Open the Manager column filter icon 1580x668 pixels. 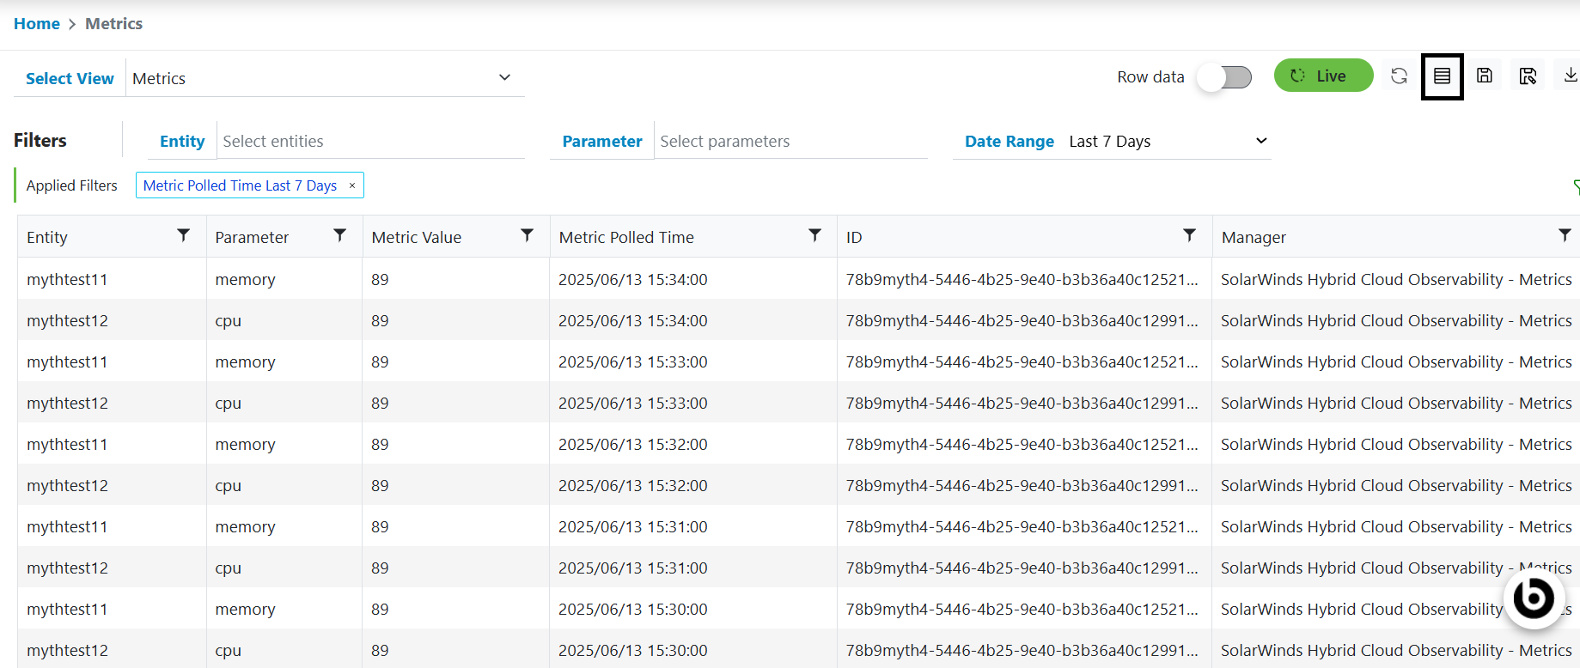point(1565,235)
